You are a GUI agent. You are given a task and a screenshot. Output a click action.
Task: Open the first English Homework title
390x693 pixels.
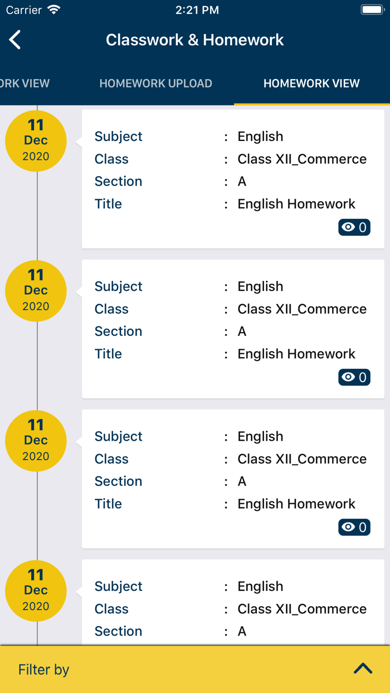[x=296, y=204]
